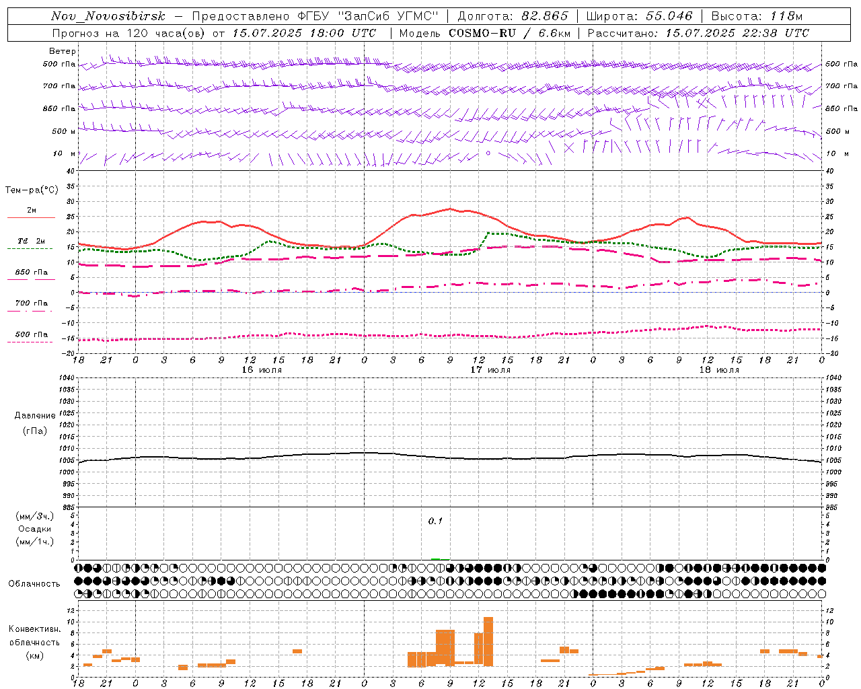Click the 16 июля date label
The image size is (861, 689).
point(261,370)
